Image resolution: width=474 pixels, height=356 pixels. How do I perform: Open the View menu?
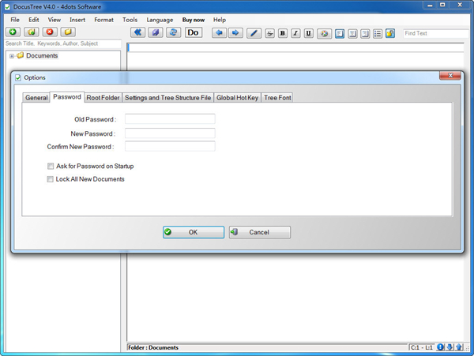point(54,20)
